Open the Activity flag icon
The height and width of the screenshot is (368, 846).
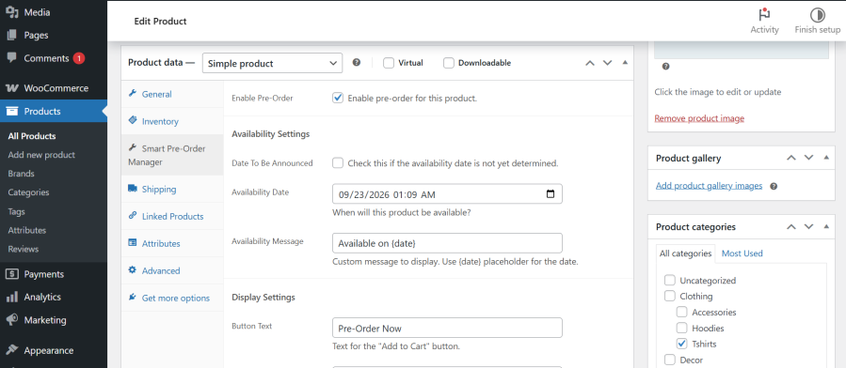pyautogui.click(x=764, y=14)
